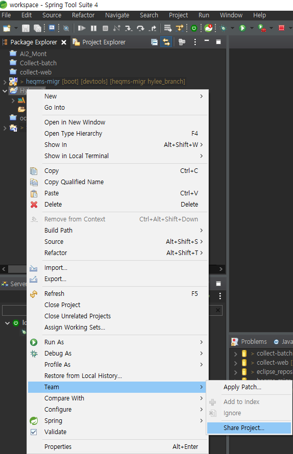Click the green Run launch icon
293x454 pixels.
coord(242,28)
